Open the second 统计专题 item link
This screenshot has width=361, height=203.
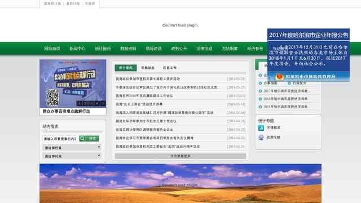273,137
